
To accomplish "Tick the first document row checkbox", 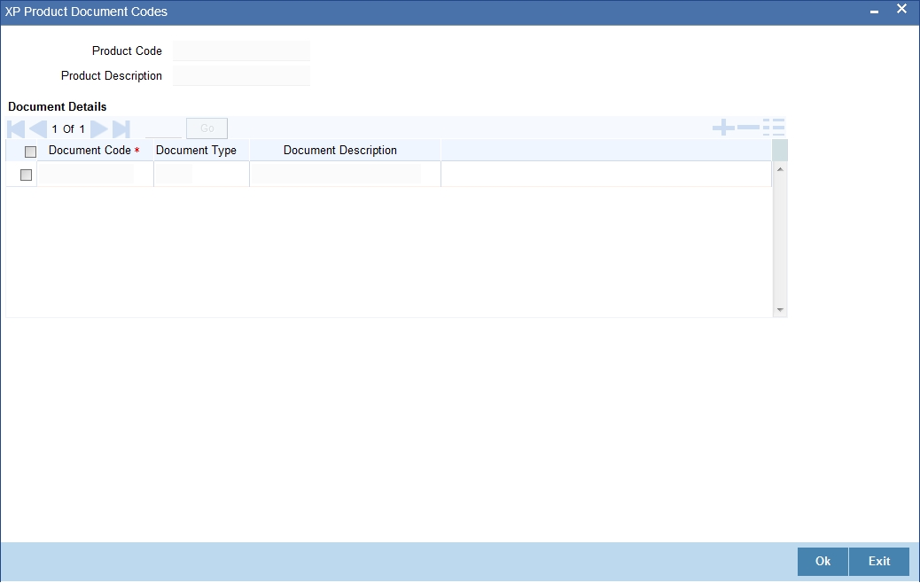I will tap(26, 175).
